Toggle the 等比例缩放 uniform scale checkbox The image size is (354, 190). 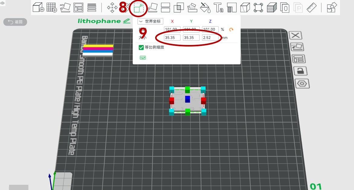click(x=141, y=47)
